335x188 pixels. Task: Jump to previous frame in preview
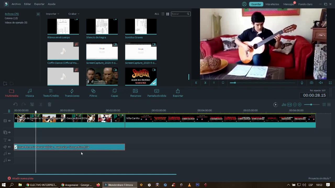point(196,83)
